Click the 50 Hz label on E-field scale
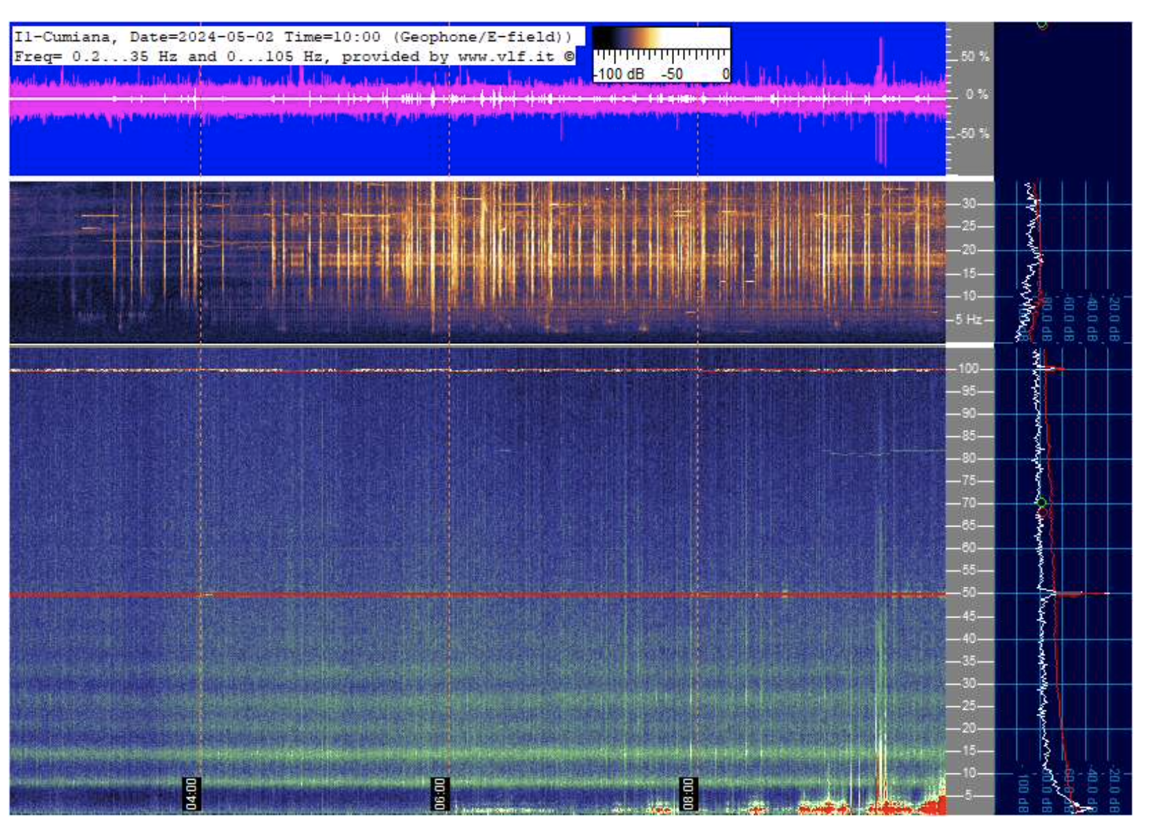Image resolution: width=1158 pixels, height=837 pixels. [x=969, y=594]
